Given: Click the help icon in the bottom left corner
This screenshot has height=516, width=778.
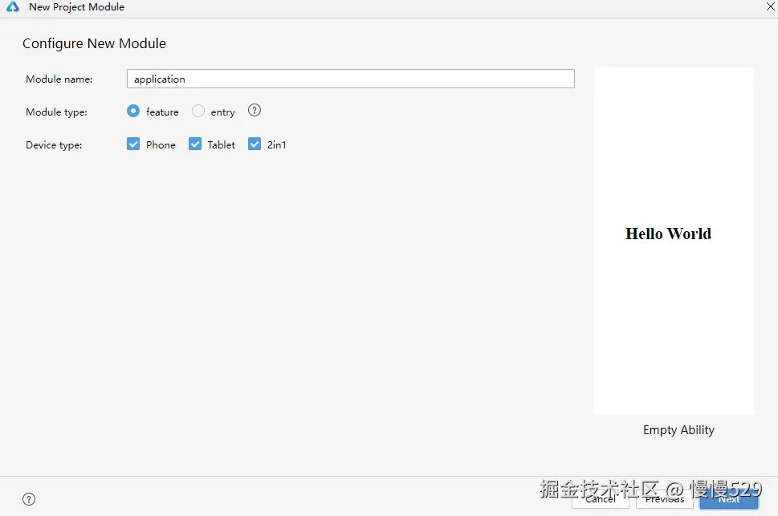Looking at the screenshot, I should (x=29, y=498).
